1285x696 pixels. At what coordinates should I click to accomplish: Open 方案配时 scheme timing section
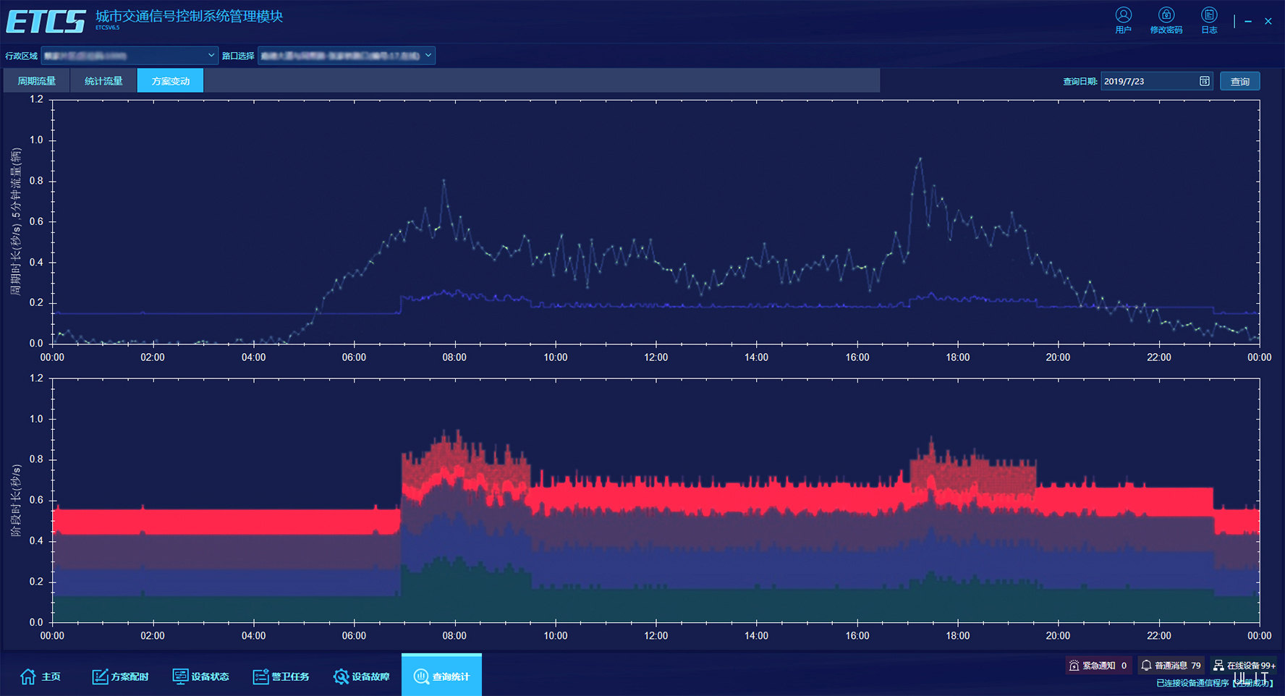tap(120, 676)
